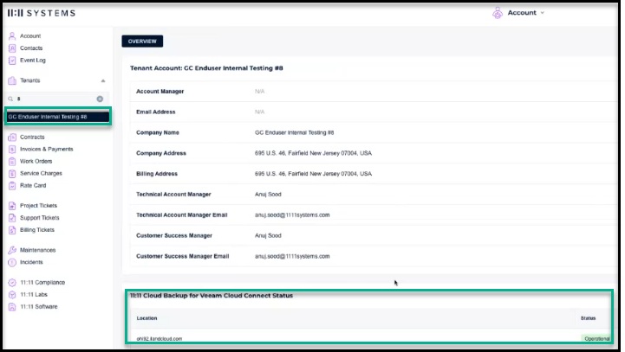Click the Support Tickets icon
Screen dimensions: 625x352
click(12, 218)
